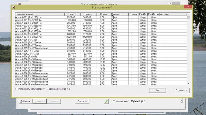Enable the Установить количество = 1 checkbox
Viewport: 206px width, 115px height.
16,89
